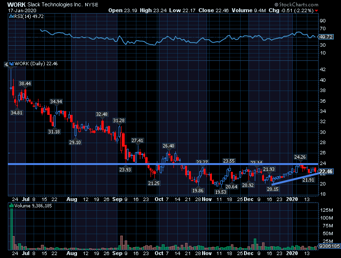Click the Open 23.19 value
The image size is (341, 258).
click(x=123, y=10)
